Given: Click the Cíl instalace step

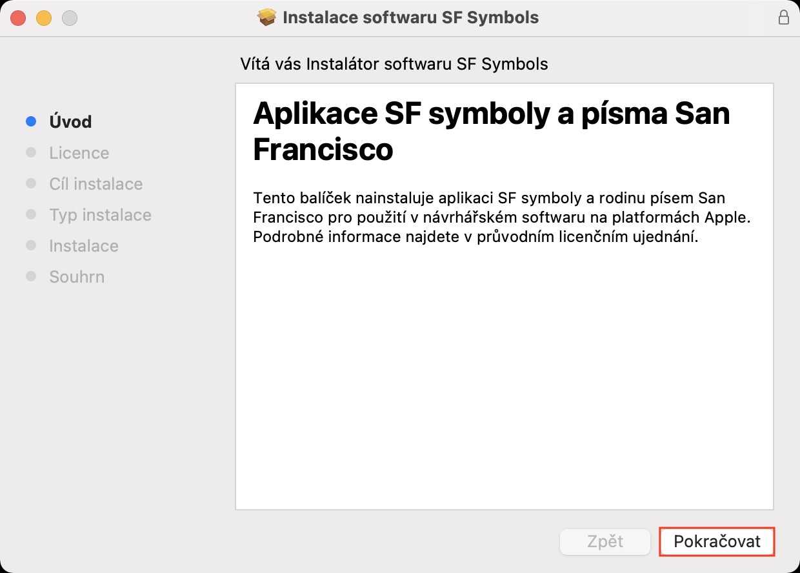Looking at the screenshot, I should tap(95, 184).
